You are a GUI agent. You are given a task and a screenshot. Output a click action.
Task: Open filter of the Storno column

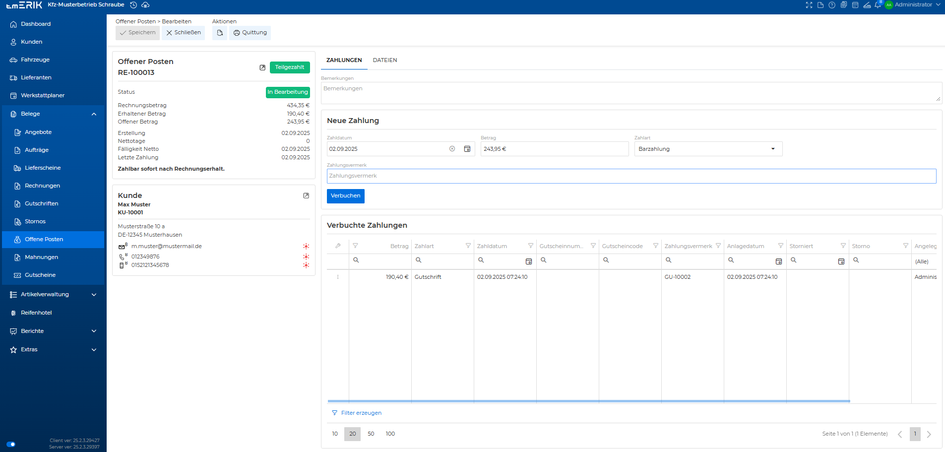click(906, 246)
